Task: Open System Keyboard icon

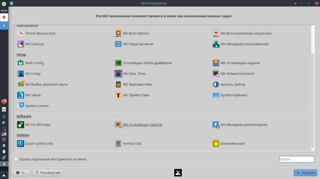Action: click(216, 95)
